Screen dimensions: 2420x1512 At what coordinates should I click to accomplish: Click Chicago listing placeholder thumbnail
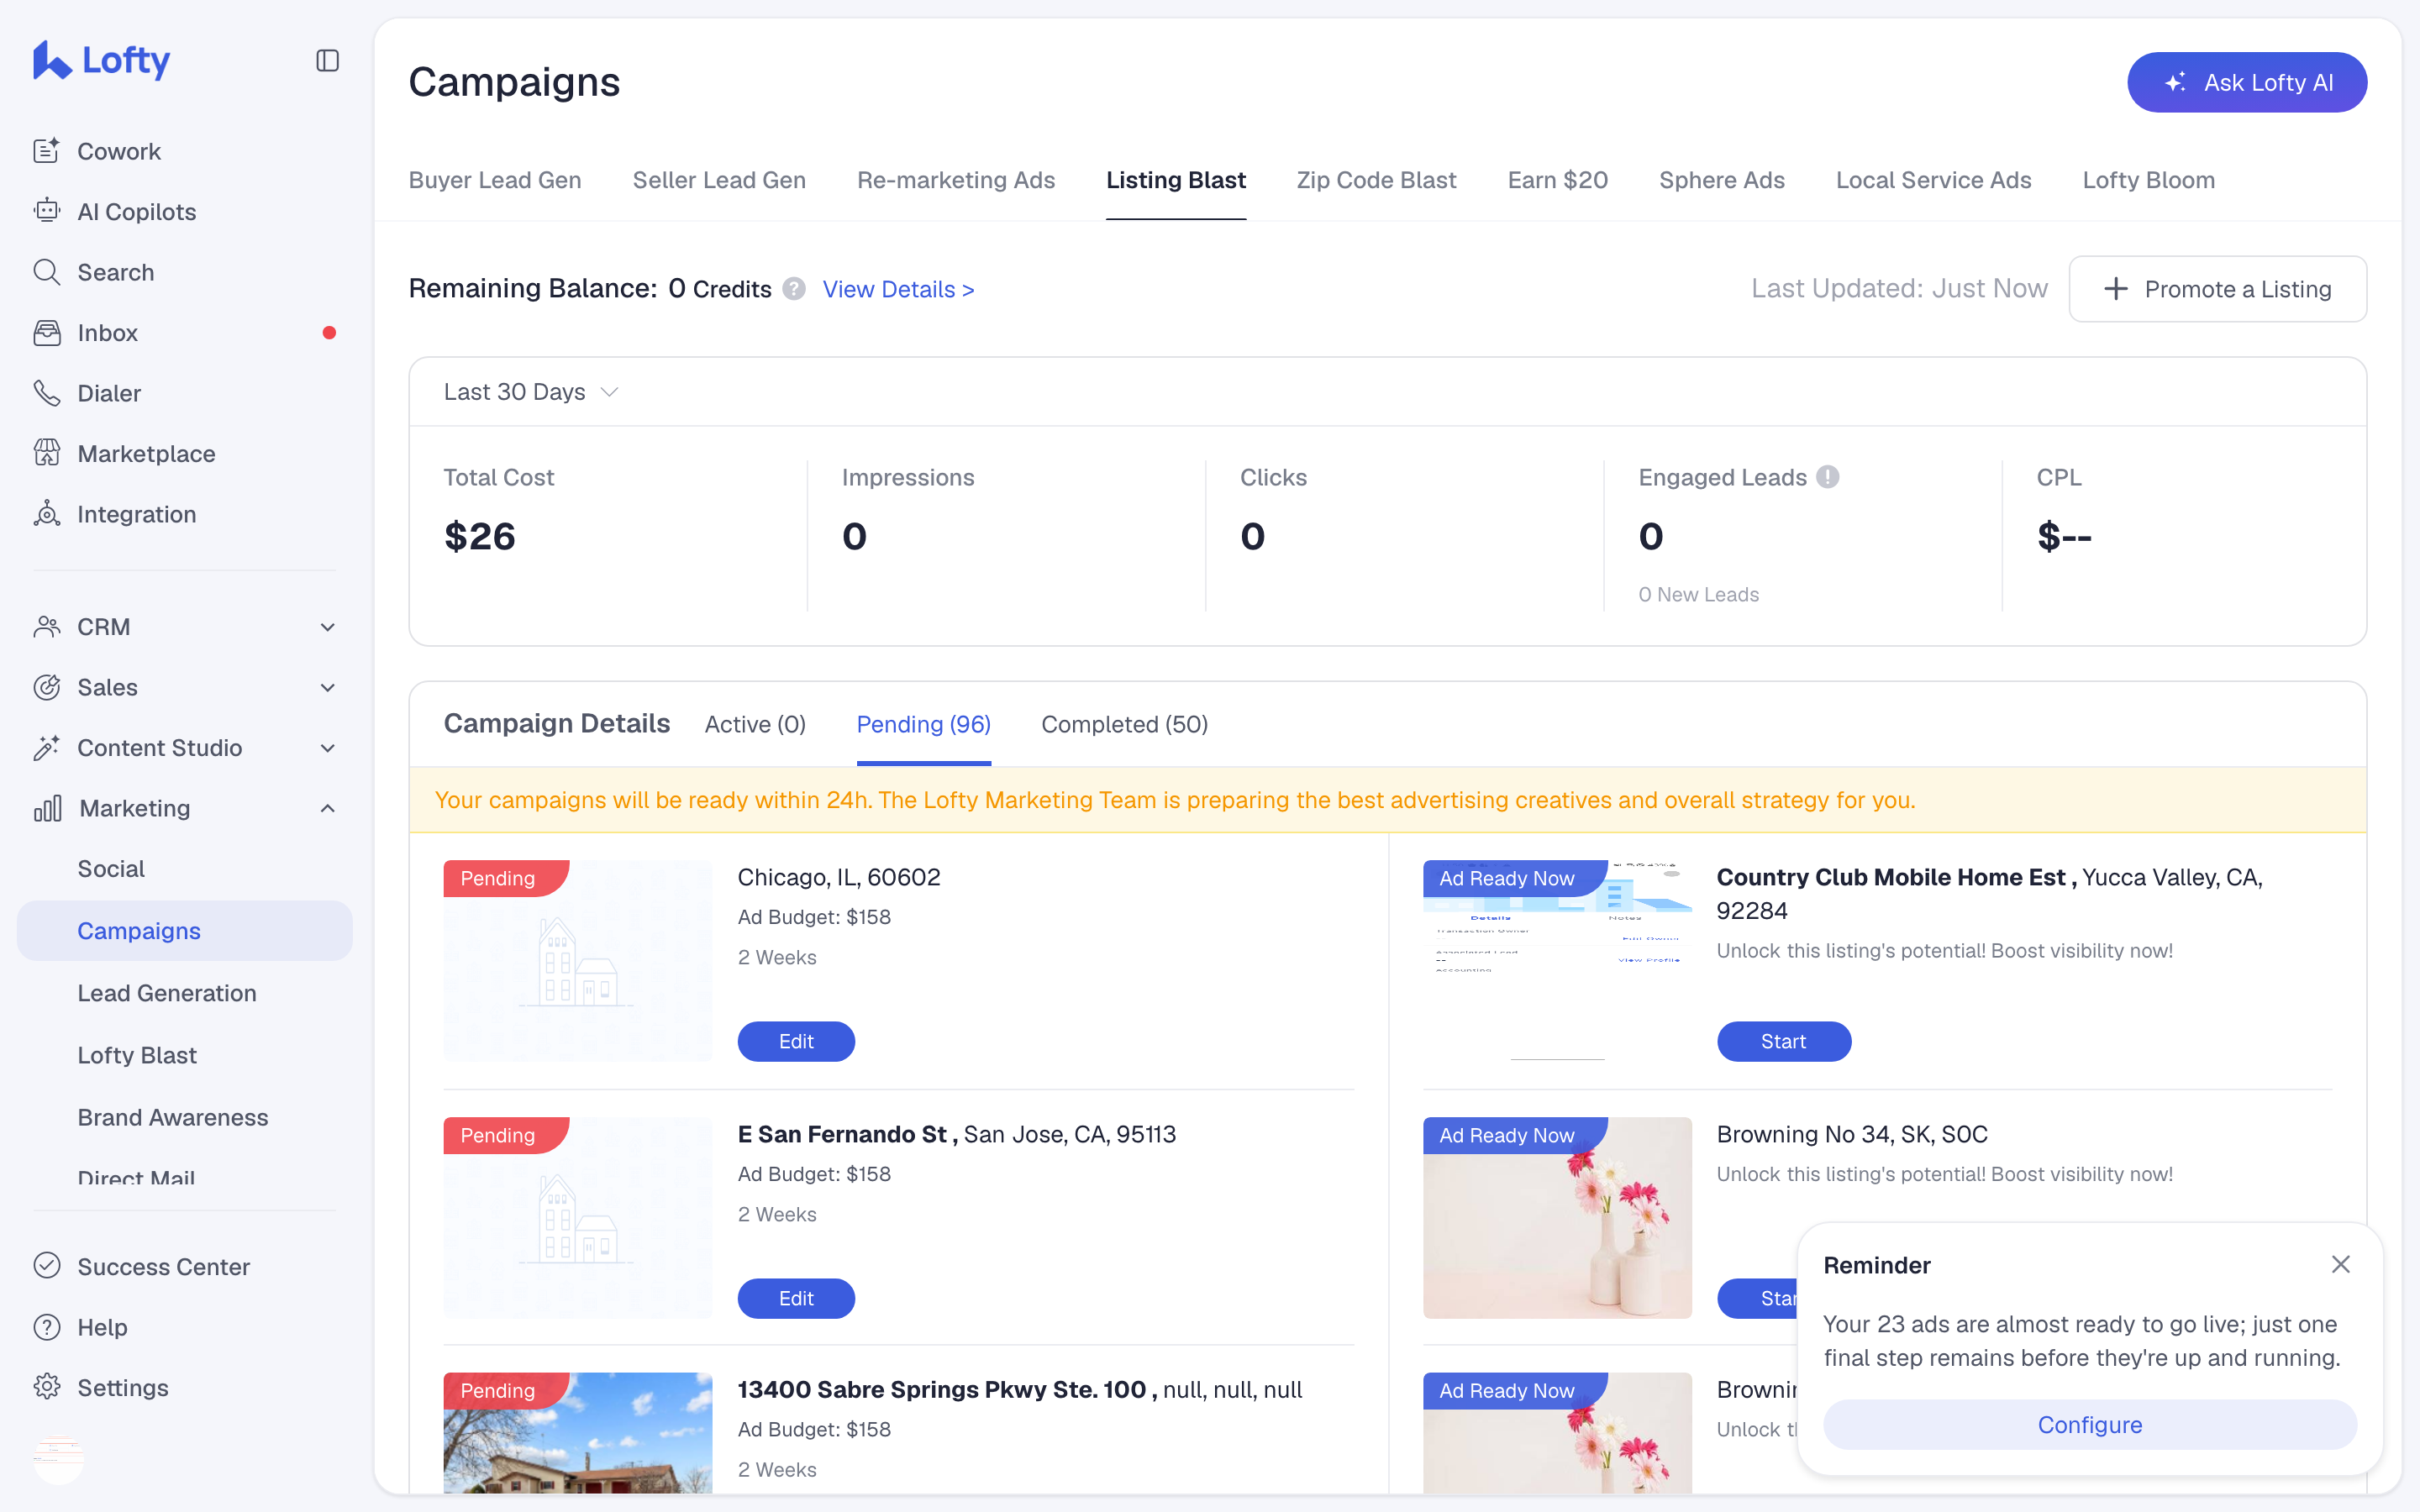click(578, 960)
